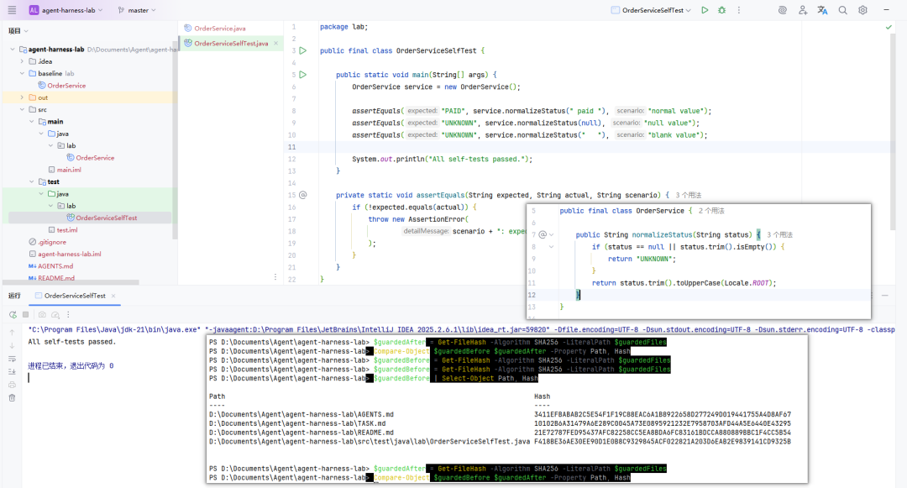Viewport: 907px width, 488px height.
Task: Open the OrderServiceSelfTest run configuration dropdown
Action: click(651, 10)
